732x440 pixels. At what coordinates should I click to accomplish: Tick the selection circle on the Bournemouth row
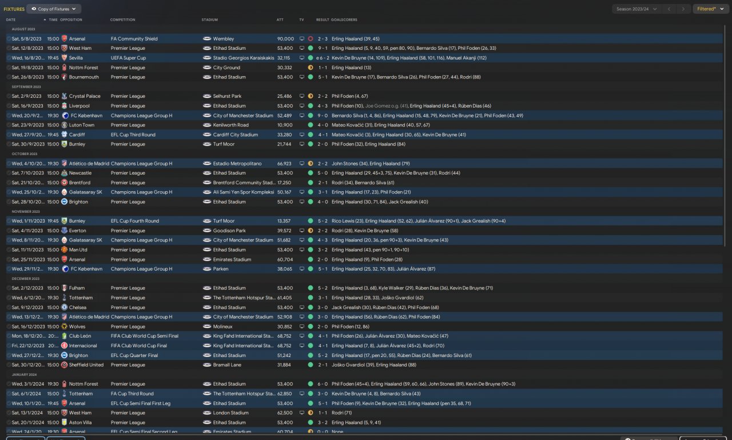[9, 77]
